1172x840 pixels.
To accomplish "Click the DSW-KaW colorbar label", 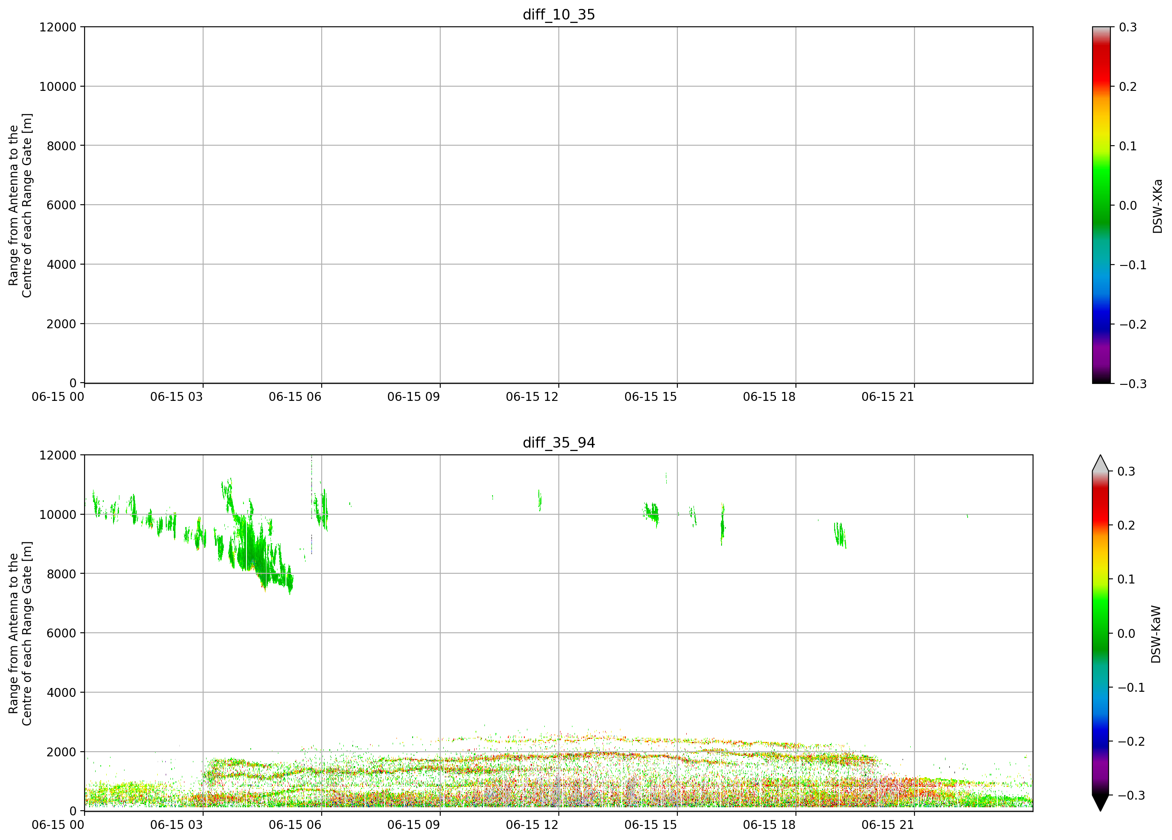I will (1156, 634).
